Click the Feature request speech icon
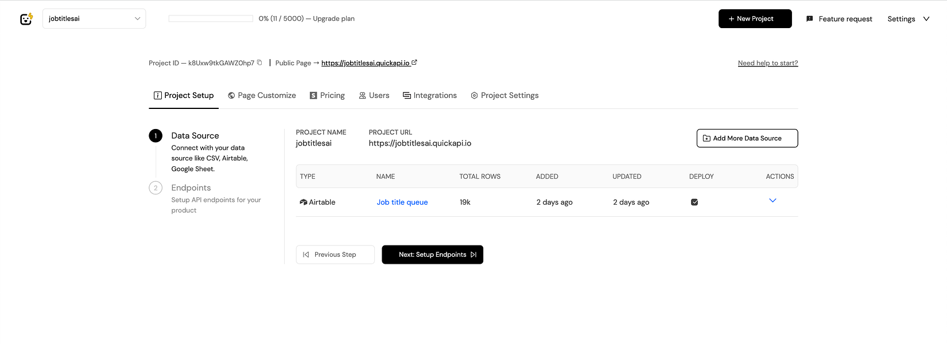This screenshot has height=344, width=947. (x=810, y=19)
